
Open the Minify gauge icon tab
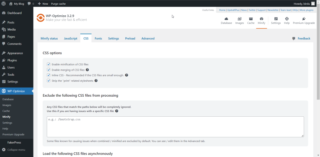pyautogui.click(x=262, y=21)
